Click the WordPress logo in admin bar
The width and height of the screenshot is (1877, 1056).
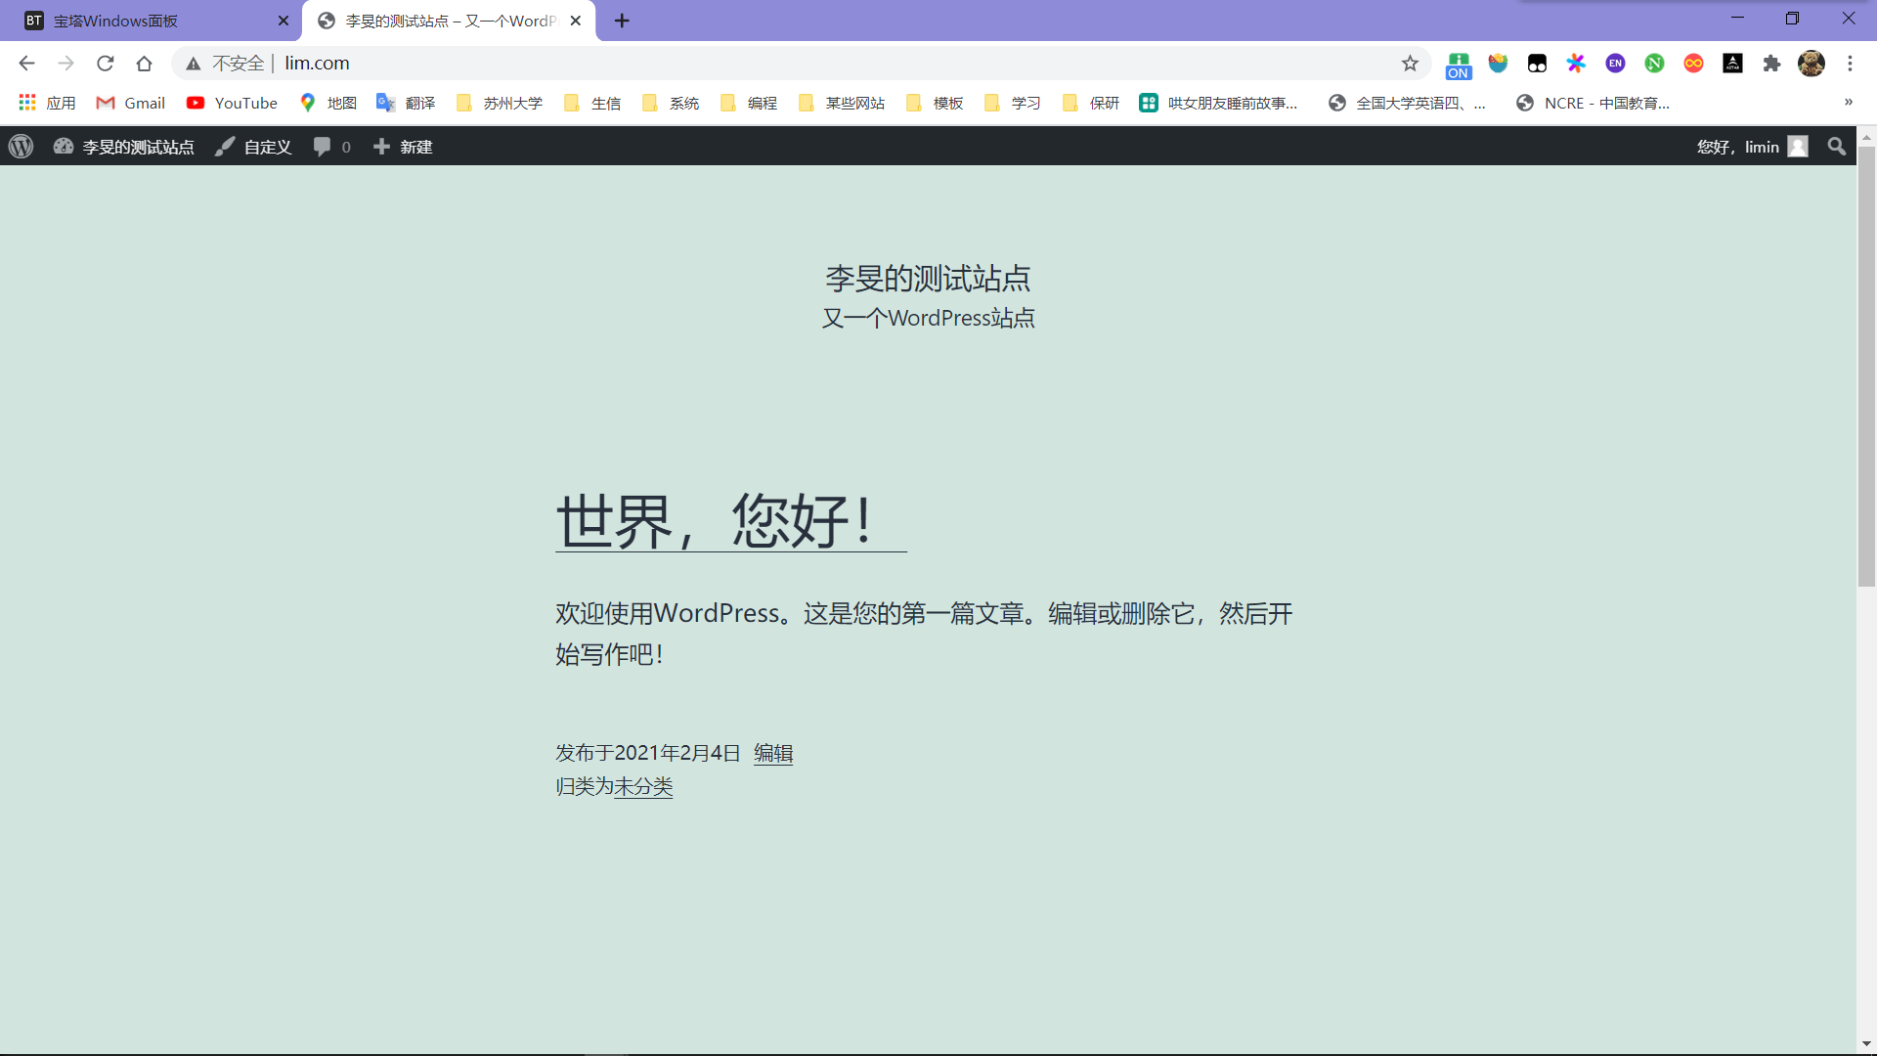tap(21, 147)
